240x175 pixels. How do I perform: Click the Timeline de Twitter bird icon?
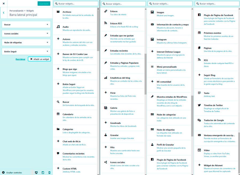pyautogui.click(x=199, y=105)
